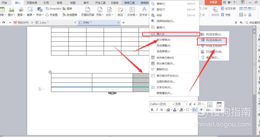
Task: Expand the 图片 dropdown arrow
Action: (15, 15)
